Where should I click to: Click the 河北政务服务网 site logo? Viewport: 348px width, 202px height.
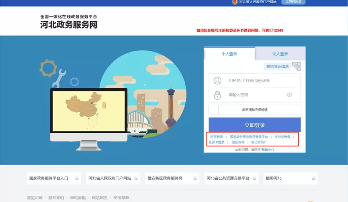(69, 22)
